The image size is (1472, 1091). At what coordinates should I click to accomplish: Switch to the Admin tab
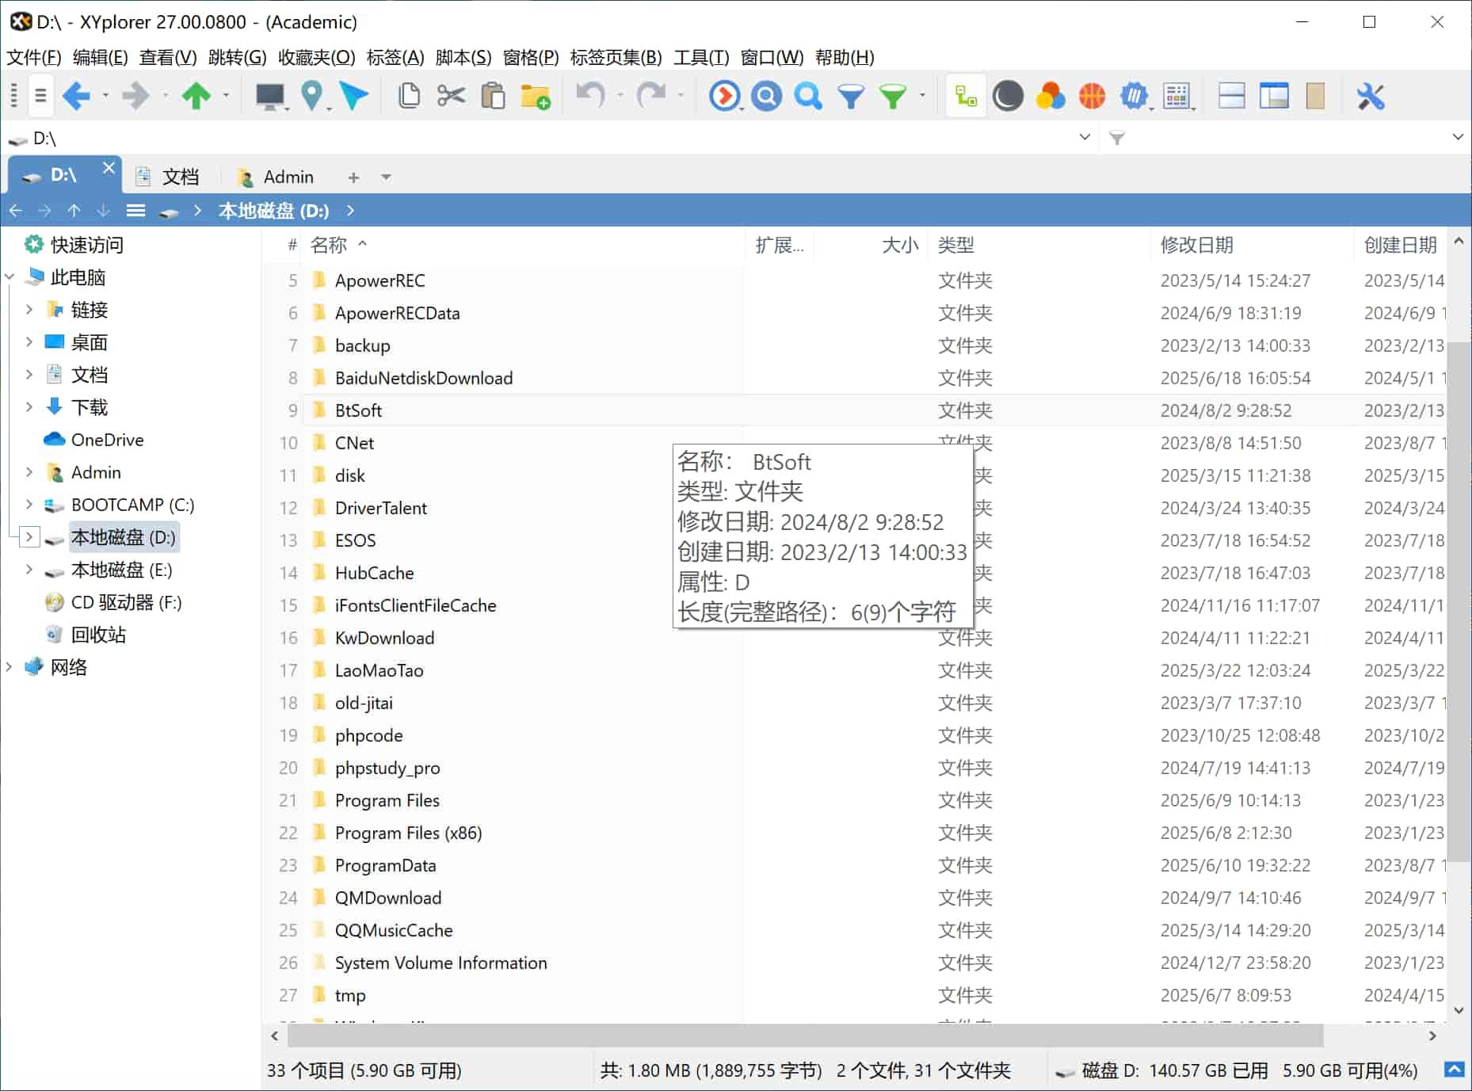point(276,176)
